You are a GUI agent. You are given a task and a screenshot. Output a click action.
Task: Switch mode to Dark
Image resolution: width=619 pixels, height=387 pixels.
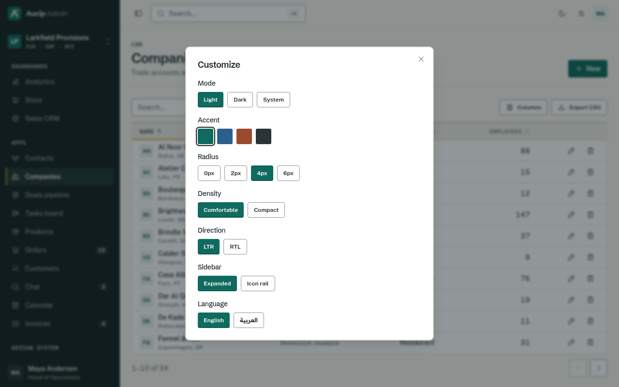pos(240,100)
